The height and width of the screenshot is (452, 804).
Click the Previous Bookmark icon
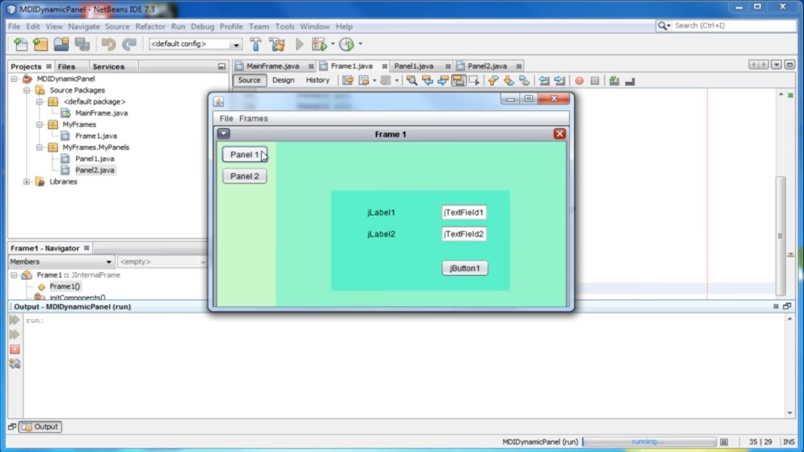pyautogui.click(x=493, y=80)
